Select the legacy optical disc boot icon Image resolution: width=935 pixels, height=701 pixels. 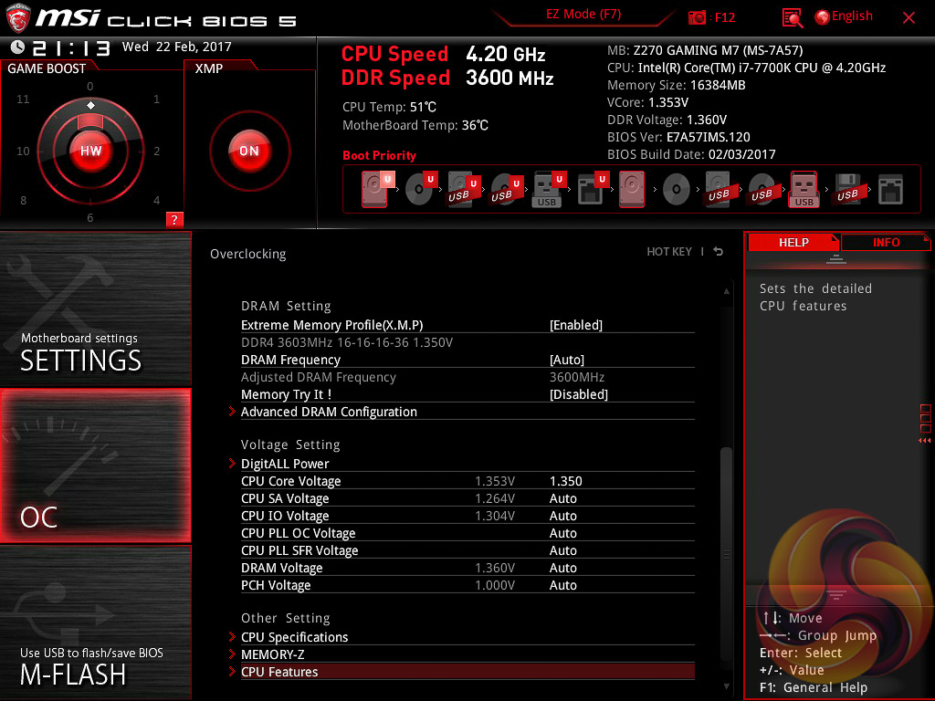pos(677,190)
